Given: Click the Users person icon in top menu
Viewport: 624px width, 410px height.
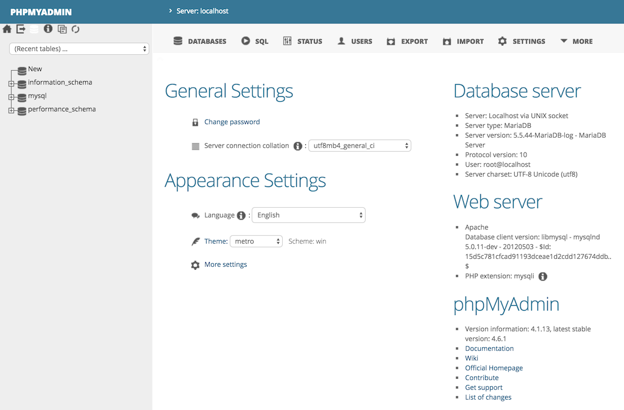Looking at the screenshot, I should [341, 41].
